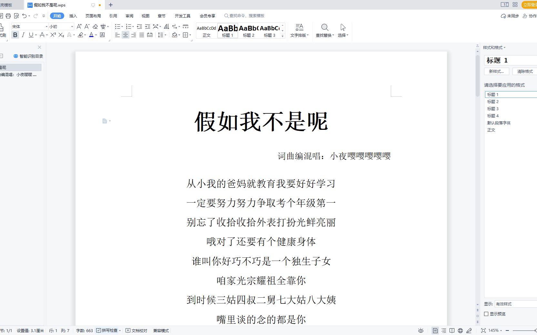Apply the 标题 2 style from gallery
537x335 pixels.
(x=248, y=31)
